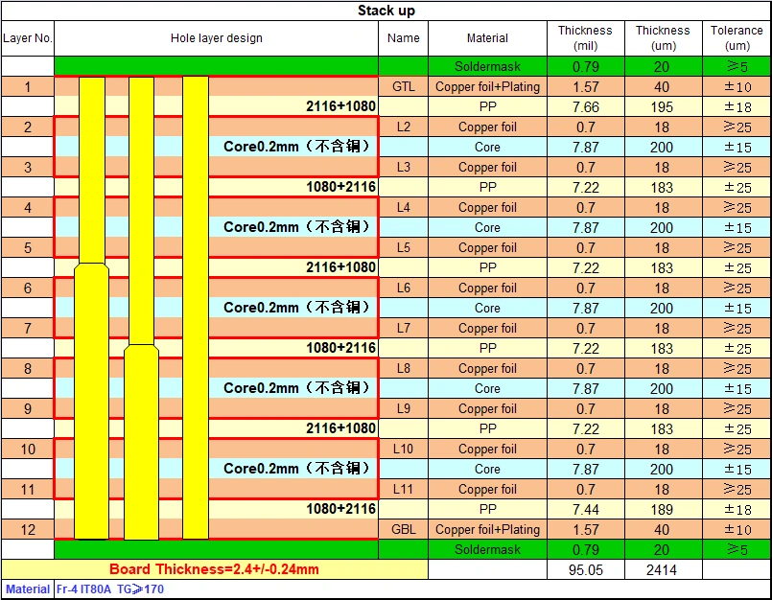
Task: Select the 189 um thickness value
Action: tap(664, 509)
